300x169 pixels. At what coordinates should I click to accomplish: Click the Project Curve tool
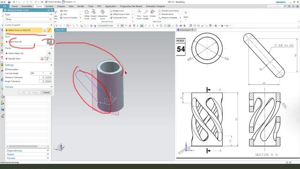pos(93,15)
